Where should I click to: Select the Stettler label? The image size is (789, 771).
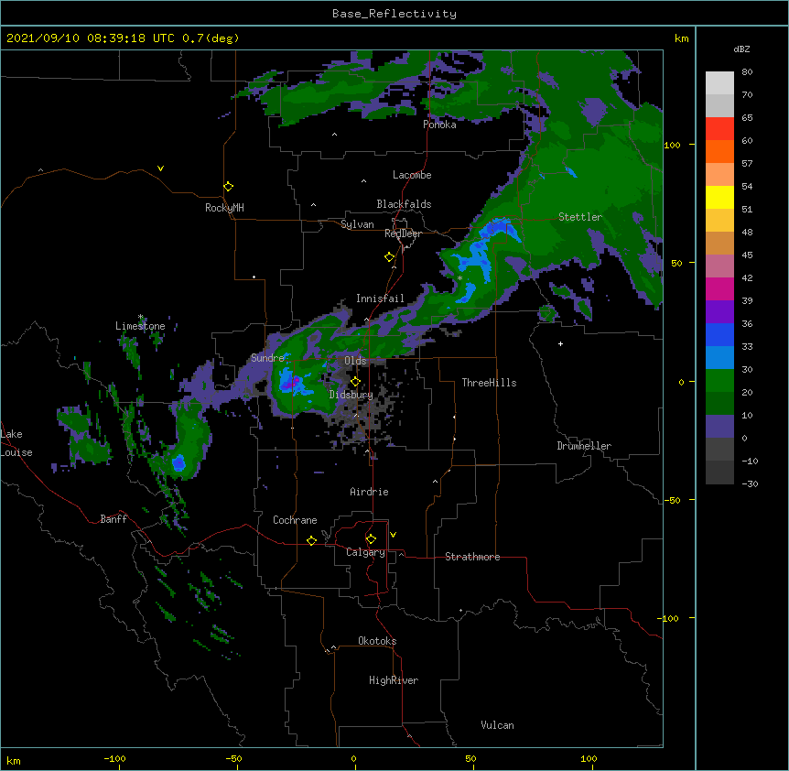[x=580, y=217]
